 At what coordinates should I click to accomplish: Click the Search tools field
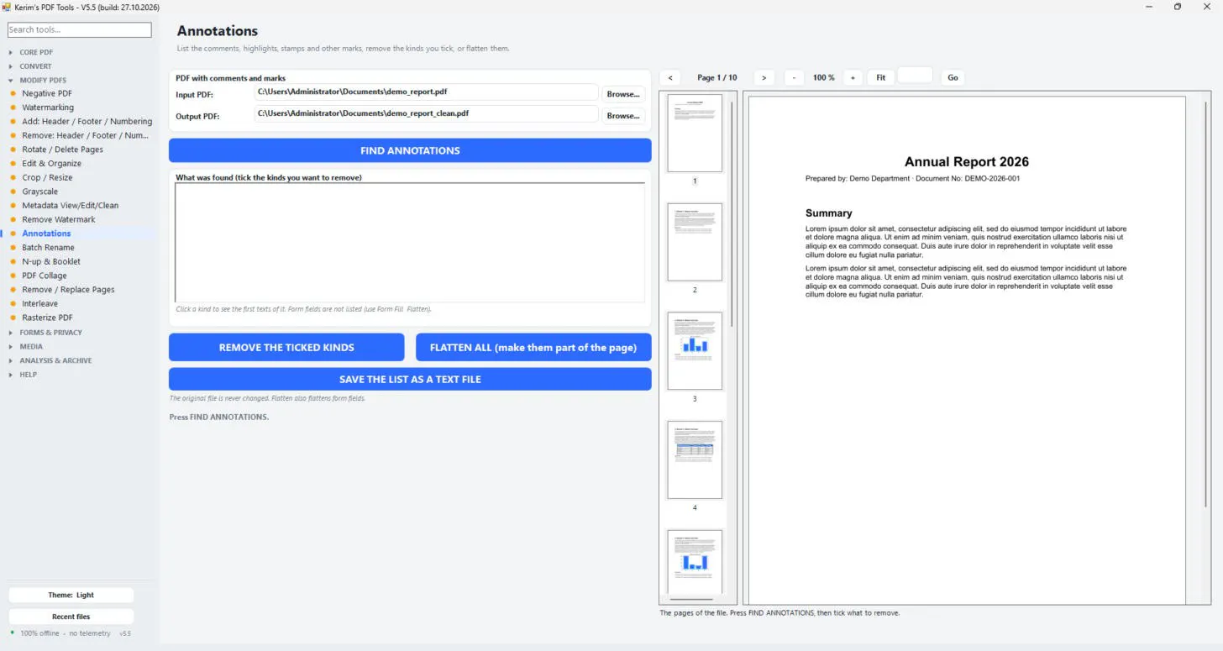coord(80,29)
